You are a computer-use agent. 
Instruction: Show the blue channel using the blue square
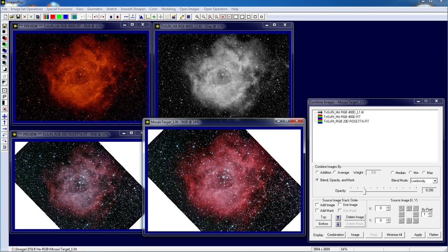[65, 17]
